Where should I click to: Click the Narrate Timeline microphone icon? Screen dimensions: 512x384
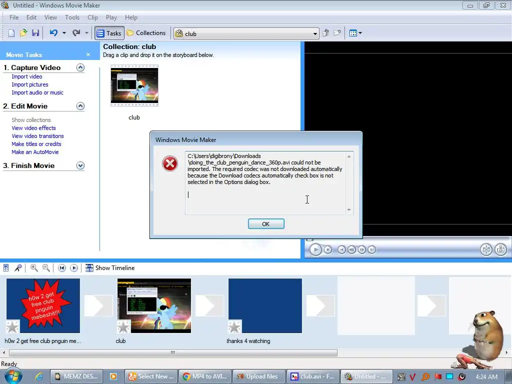point(18,268)
